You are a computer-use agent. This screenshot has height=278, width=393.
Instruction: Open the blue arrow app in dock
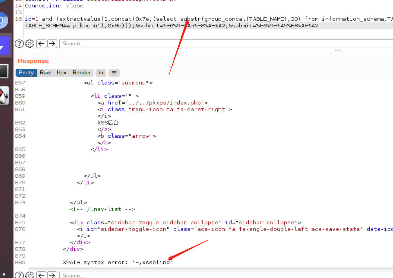4,46
